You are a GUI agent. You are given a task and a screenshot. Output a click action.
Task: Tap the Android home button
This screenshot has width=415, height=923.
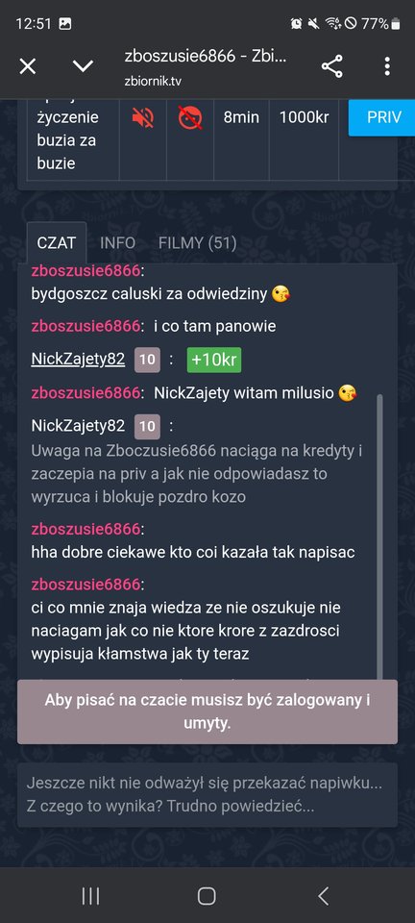[x=207, y=896]
